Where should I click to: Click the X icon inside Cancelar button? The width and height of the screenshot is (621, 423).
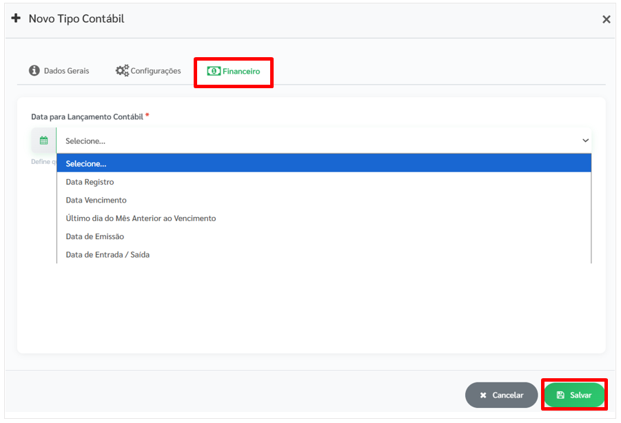click(x=483, y=395)
